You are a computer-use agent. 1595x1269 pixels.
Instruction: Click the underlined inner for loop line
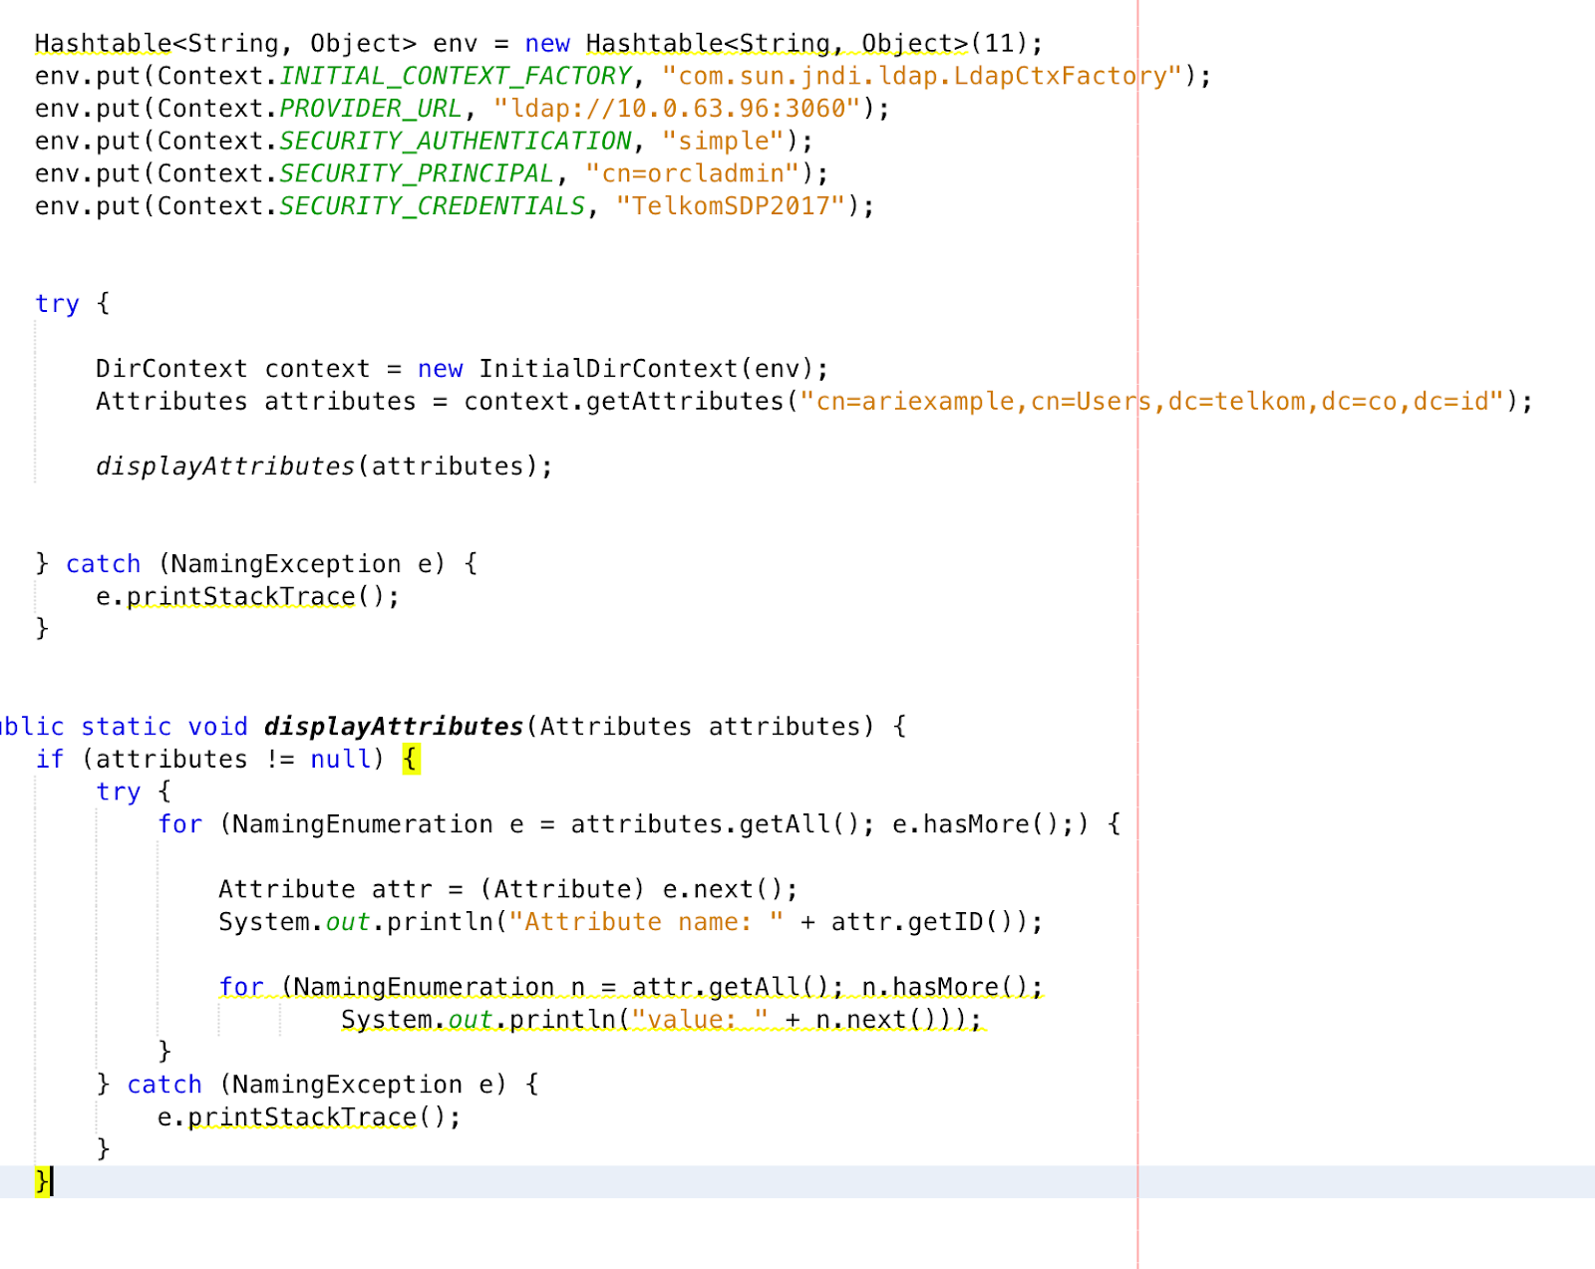(x=628, y=986)
